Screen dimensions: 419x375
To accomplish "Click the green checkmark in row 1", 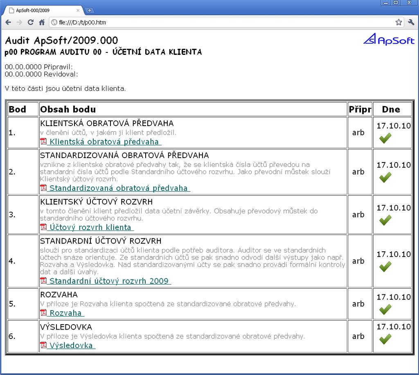I will (385, 138).
